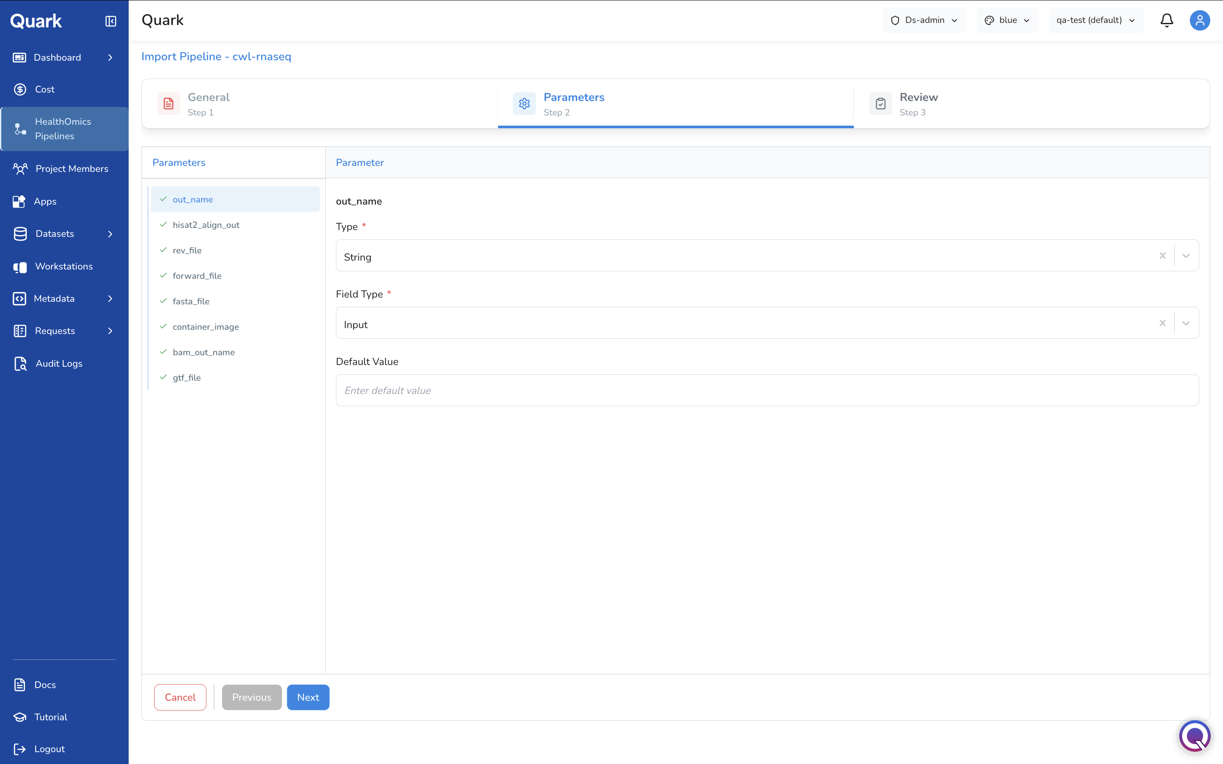Click the Review step clipboard icon
This screenshot has height=764, width=1223.
(880, 104)
